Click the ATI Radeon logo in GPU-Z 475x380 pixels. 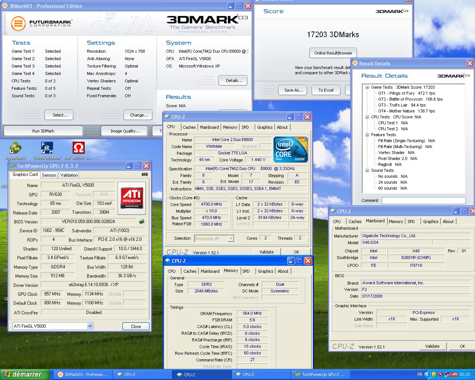[x=132, y=198]
